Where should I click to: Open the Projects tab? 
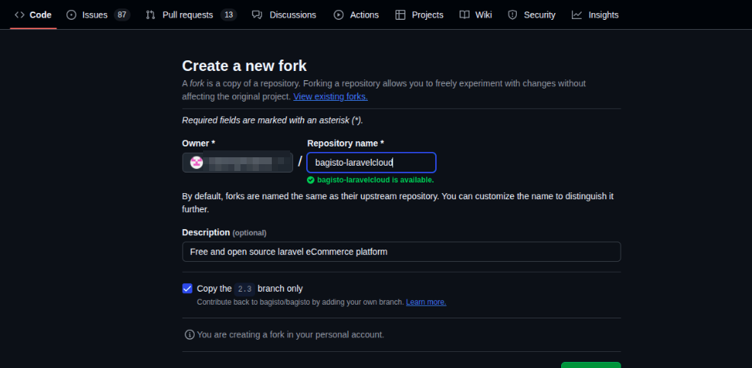click(x=419, y=15)
